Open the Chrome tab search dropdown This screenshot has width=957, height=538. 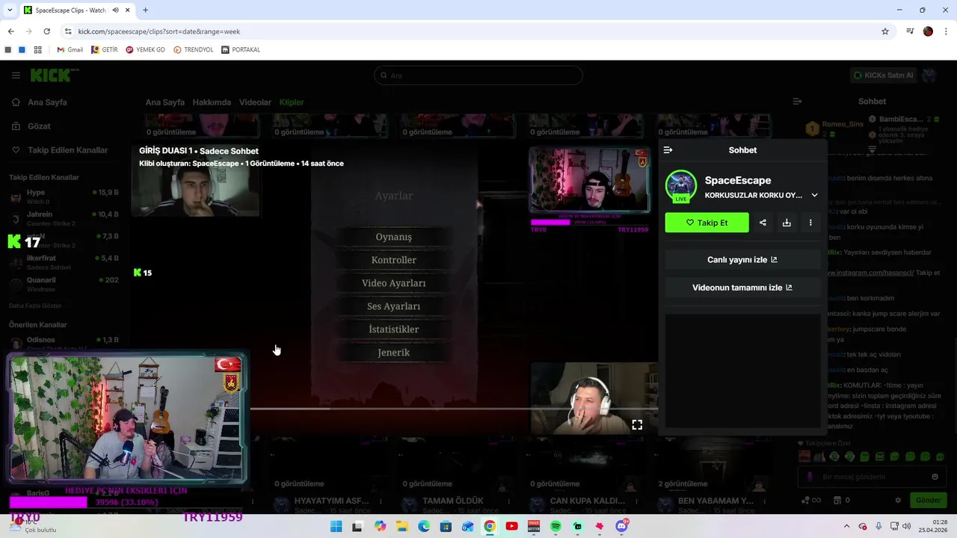tap(10, 10)
